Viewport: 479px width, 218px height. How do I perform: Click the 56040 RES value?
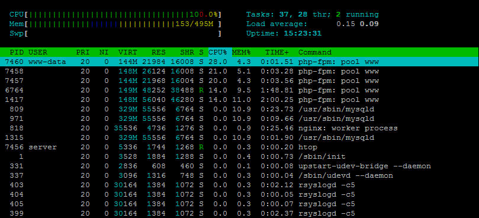[x=154, y=100]
